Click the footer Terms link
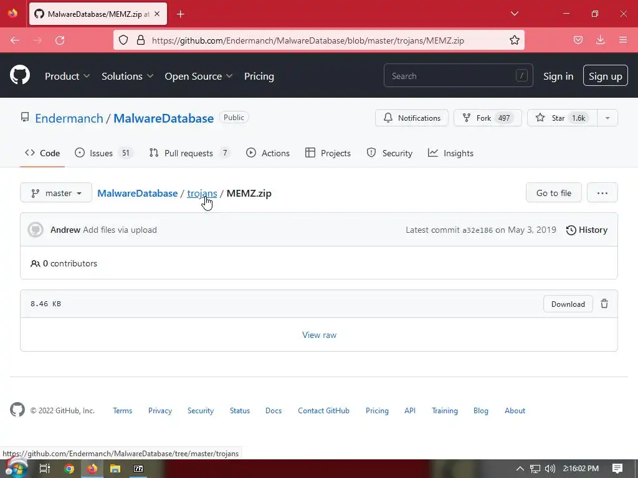Viewport: 638px width, 478px height. [123, 411]
